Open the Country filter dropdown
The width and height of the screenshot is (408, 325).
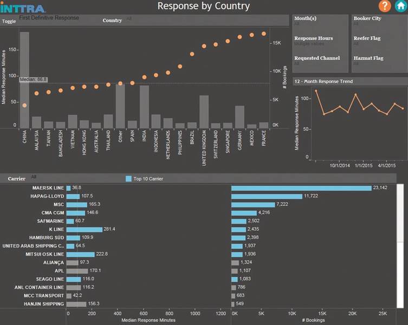[x=129, y=19]
